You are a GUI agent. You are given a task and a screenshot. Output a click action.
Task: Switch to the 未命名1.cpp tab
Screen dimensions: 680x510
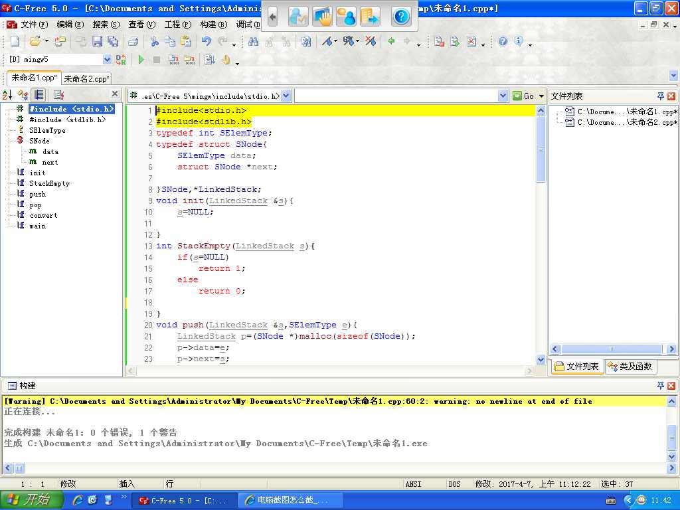(34, 78)
